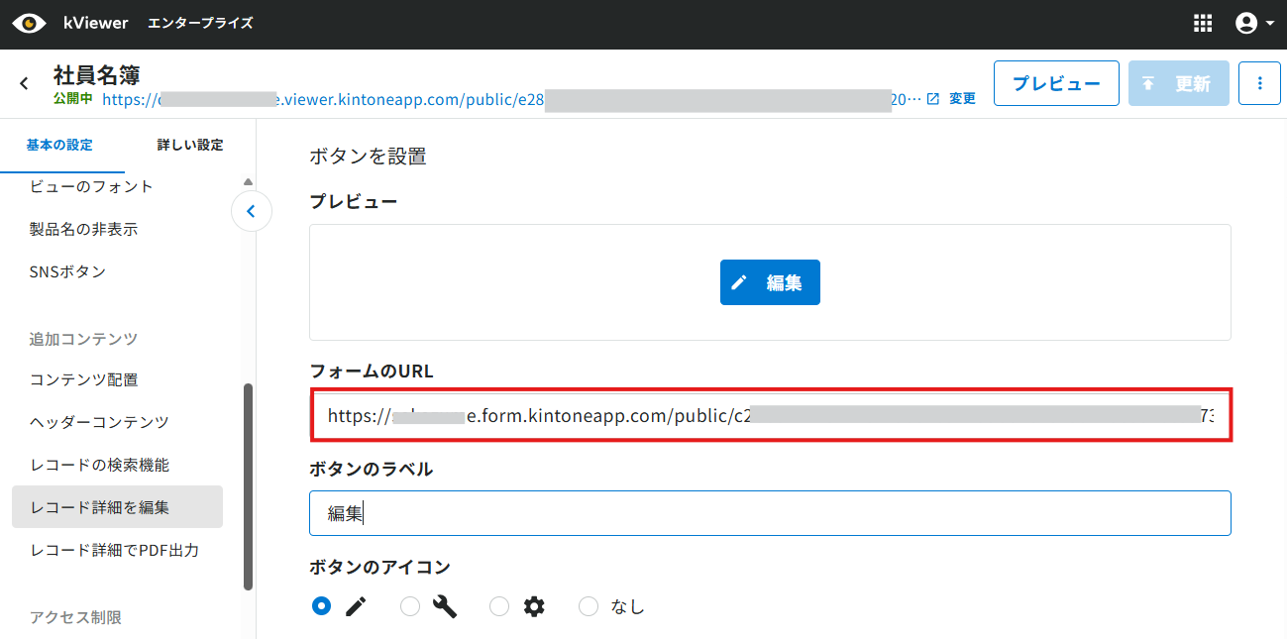1287x639 pixels.
Task: Click the 変更 link
Action: [962, 99]
